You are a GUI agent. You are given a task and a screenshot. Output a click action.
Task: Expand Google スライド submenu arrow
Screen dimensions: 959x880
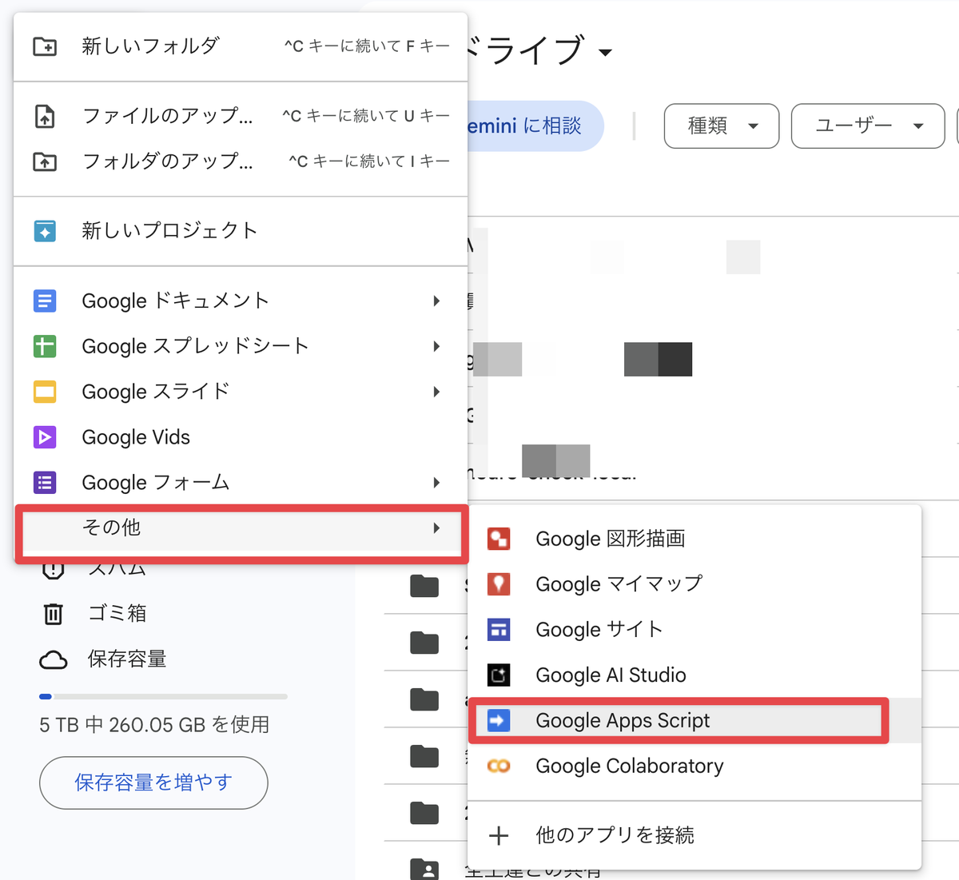coord(436,392)
